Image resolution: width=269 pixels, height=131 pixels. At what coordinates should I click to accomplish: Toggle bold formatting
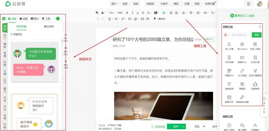coord(127,13)
